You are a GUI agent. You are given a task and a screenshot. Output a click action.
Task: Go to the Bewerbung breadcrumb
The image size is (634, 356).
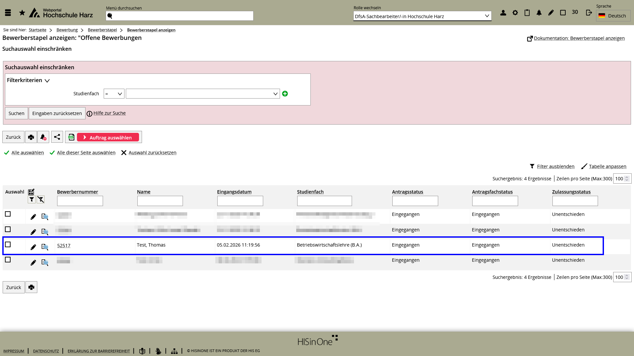67,30
